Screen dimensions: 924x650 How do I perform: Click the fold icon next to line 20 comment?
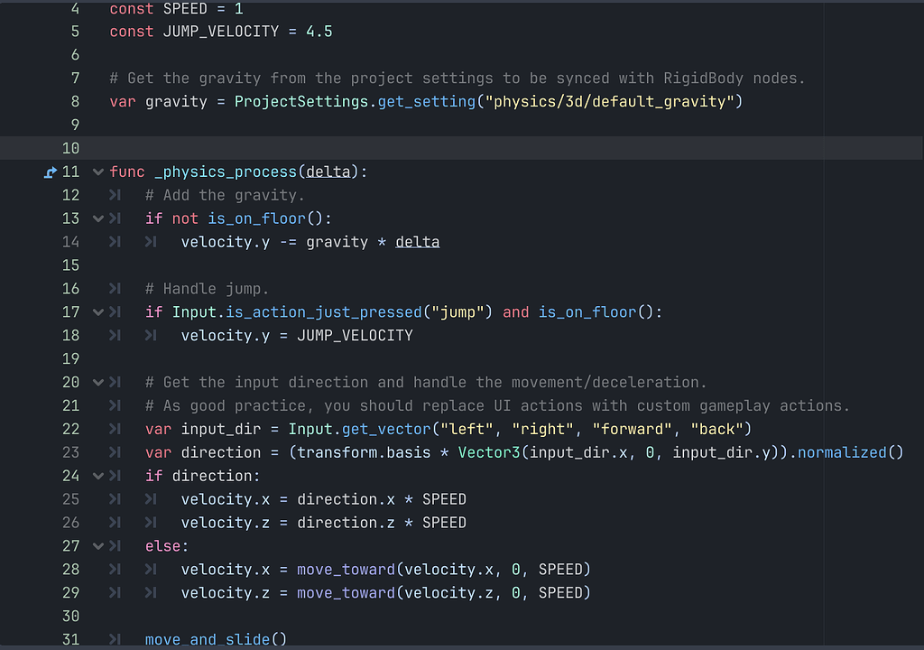97,382
